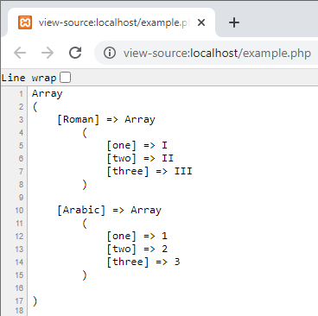Click the closing parenthesis on line 17
This screenshot has width=318, height=316.
coord(35,301)
